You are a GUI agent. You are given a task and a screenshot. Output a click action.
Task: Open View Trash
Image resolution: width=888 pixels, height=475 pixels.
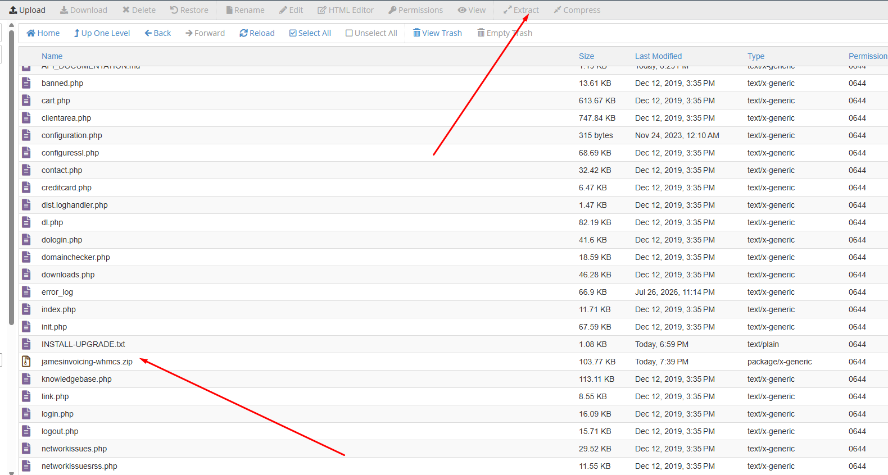tap(437, 33)
